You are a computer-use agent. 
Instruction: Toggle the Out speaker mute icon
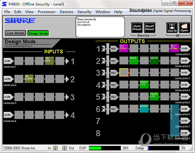tap(65, 148)
